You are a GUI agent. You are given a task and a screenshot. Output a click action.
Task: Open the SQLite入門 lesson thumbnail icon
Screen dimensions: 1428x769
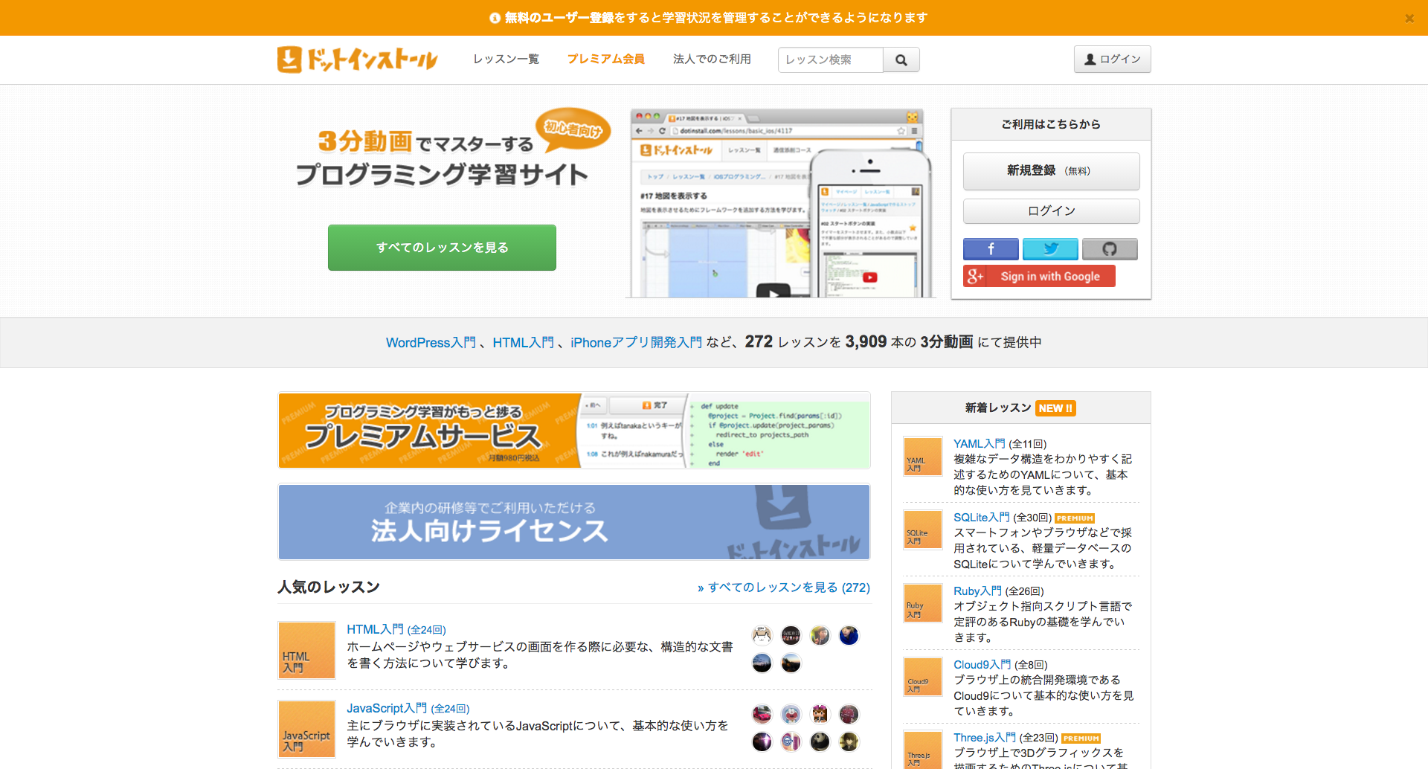922,530
